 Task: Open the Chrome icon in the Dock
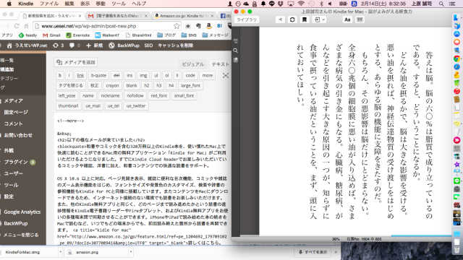coord(456,59)
